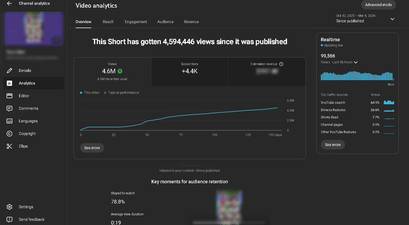This screenshot has height=225, width=409.
Task: Open the Revenue tab
Action: click(191, 22)
